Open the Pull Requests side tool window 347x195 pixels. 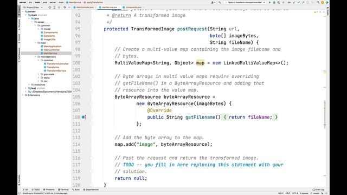pyautogui.click(x=20, y=55)
